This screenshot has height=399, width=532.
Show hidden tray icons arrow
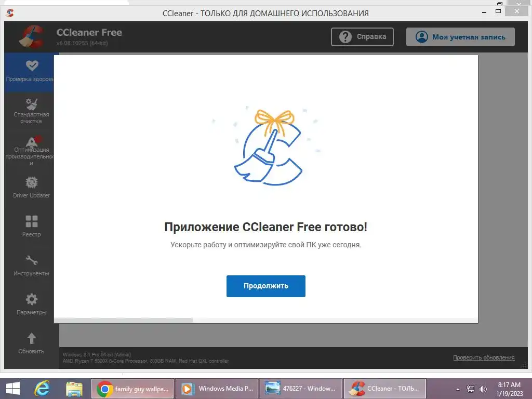[458, 389]
